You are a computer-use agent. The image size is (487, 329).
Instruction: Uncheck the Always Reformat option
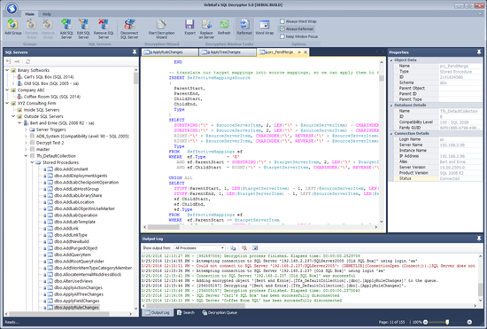click(282, 29)
